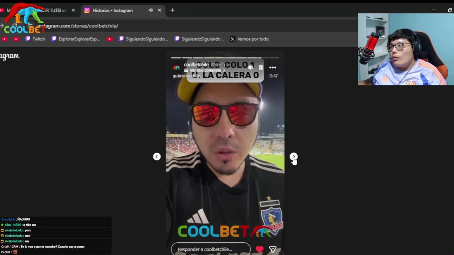This screenshot has width=454, height=255.
Task: Mute the story audio speaker icon
Action: tap(251, 67)
